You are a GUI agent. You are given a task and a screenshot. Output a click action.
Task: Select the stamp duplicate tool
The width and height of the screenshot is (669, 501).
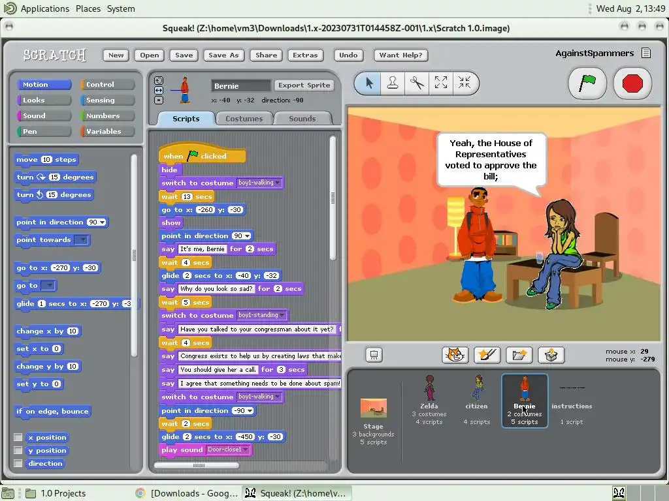393,83
